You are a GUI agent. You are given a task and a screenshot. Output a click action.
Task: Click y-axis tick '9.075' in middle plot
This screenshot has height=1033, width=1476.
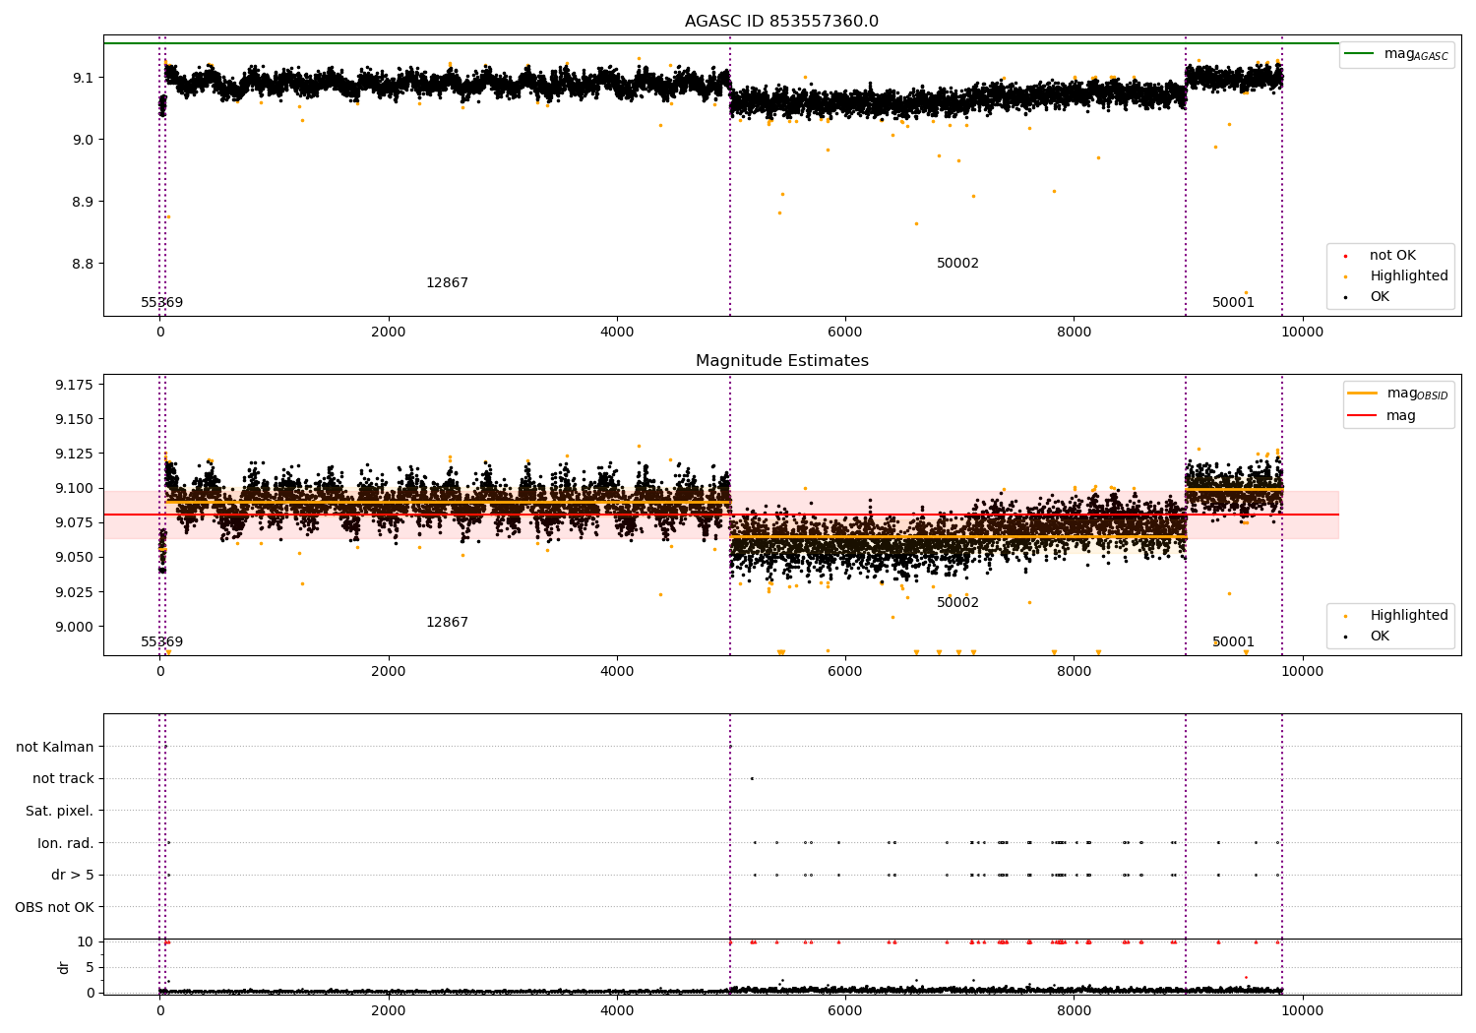pos(75,522)
